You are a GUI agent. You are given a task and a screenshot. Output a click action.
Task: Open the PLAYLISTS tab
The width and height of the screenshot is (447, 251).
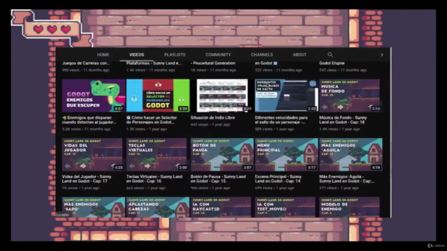(x=175, y=55)
